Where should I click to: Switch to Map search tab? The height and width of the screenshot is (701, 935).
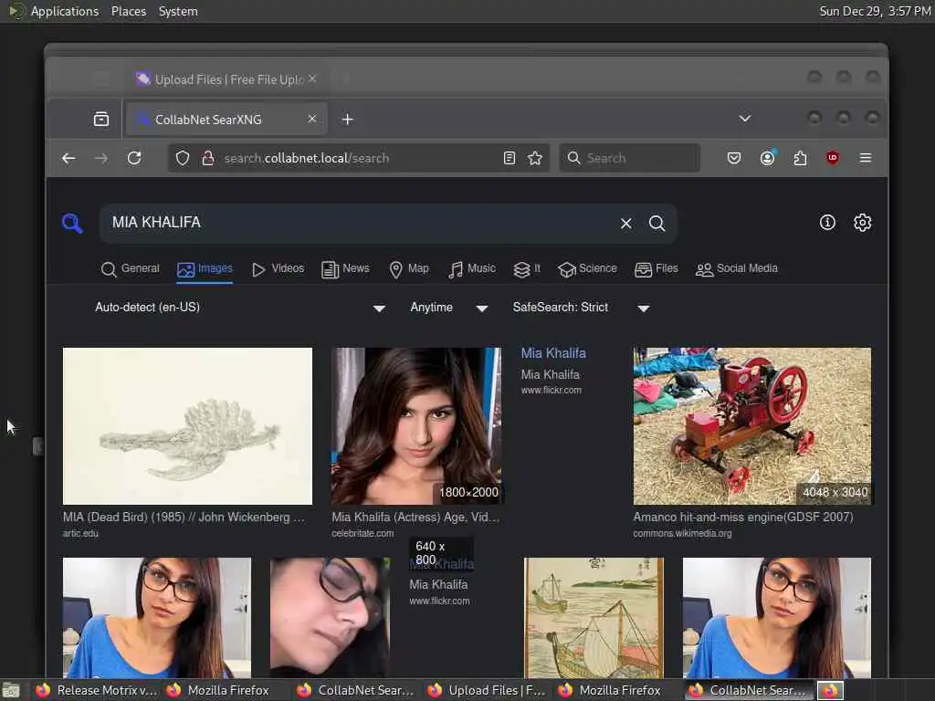pos(409,269)
